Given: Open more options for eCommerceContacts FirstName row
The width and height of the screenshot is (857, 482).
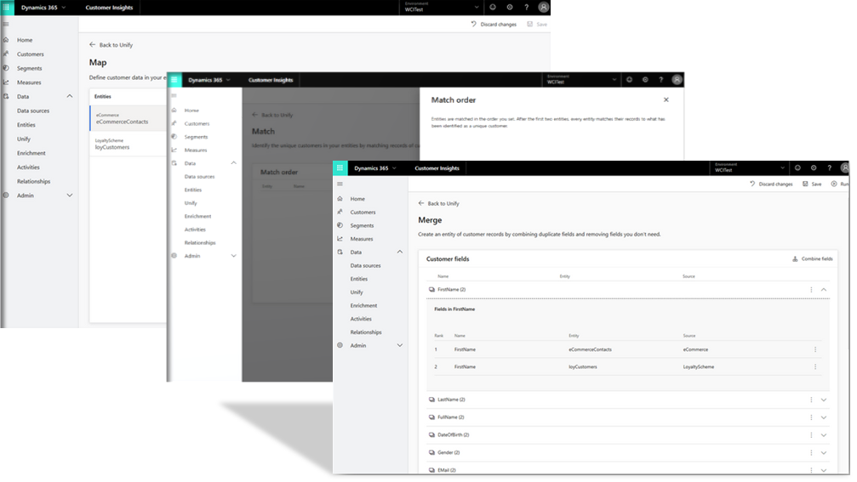Looking at the screenshot, I should point(815,349).
